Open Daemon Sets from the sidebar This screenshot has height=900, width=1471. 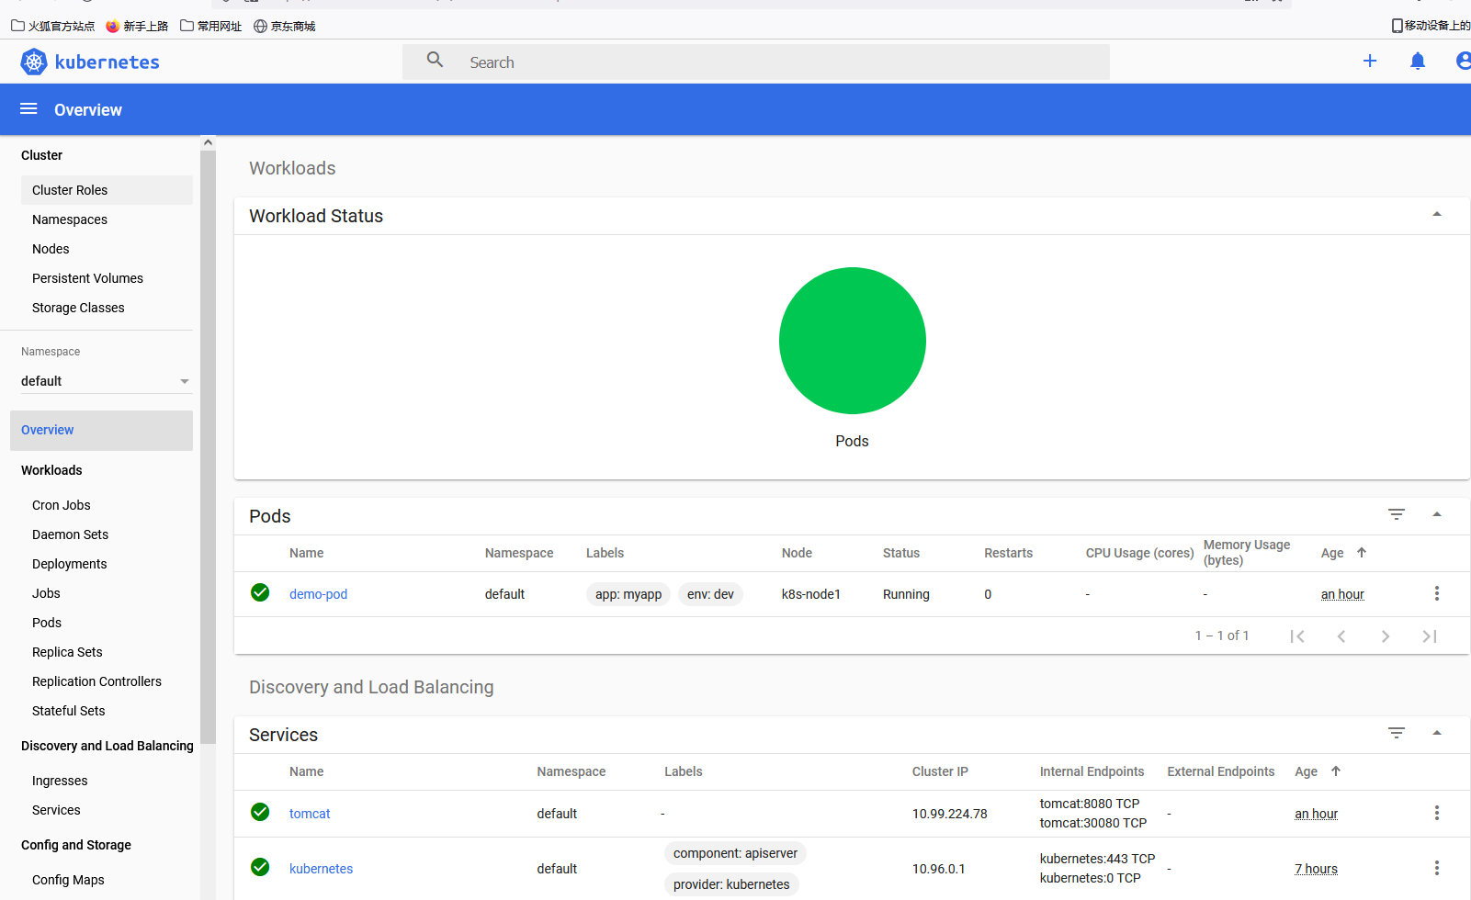click(70, 534)
